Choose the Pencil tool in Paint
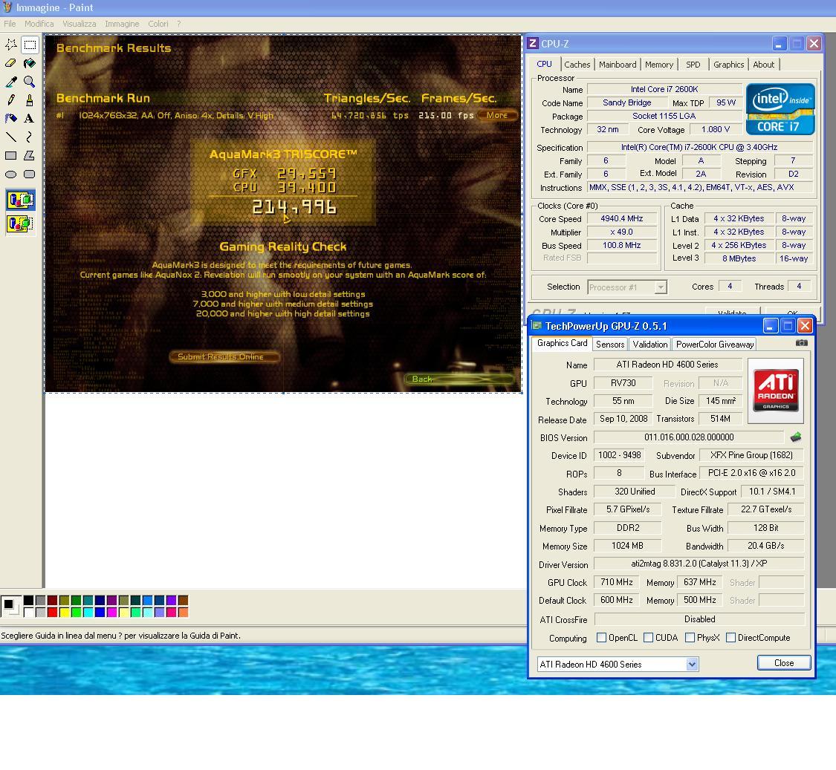The height and width of the screenshot is (770, 836). [x=10, y=100]
